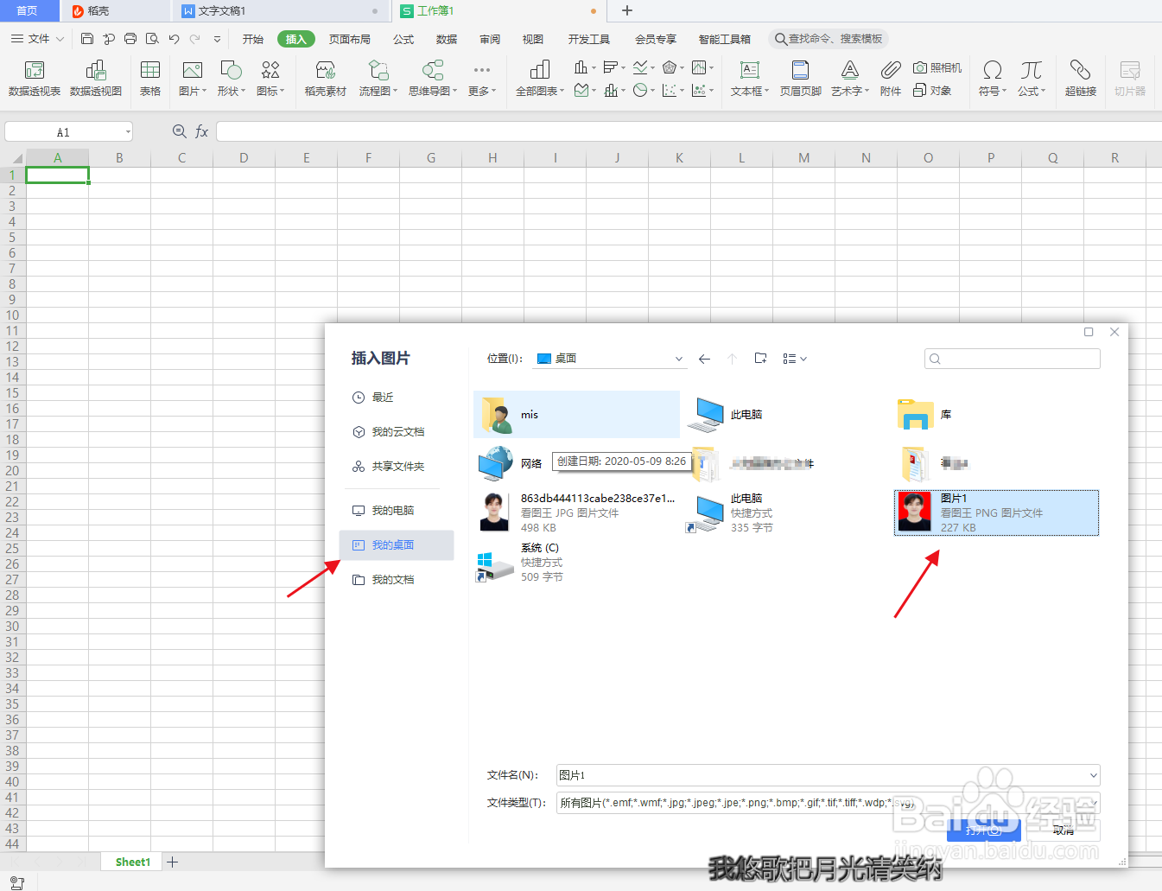
Task: Expand the 文件名 filename dropdown arrow
Action: (x=1093, y=775)
